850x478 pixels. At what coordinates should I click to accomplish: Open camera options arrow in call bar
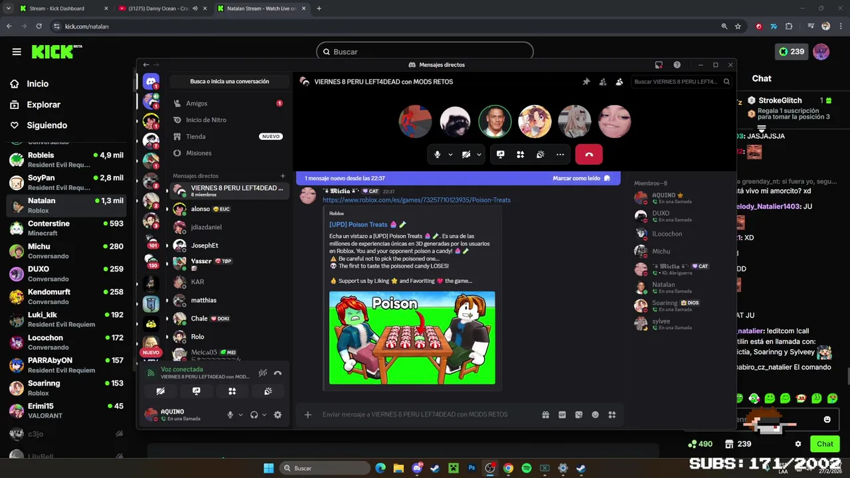point(479,155)
